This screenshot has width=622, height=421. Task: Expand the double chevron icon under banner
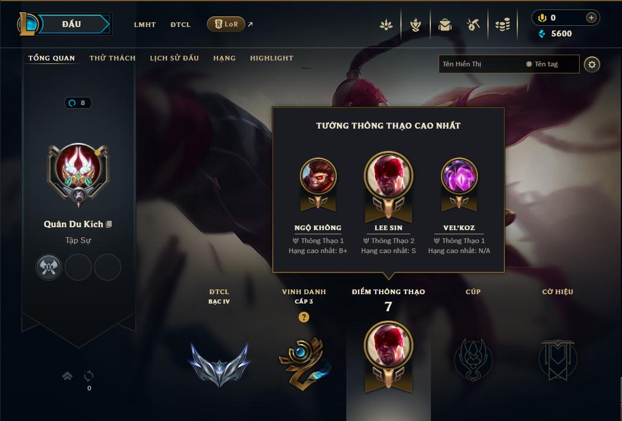68,375
